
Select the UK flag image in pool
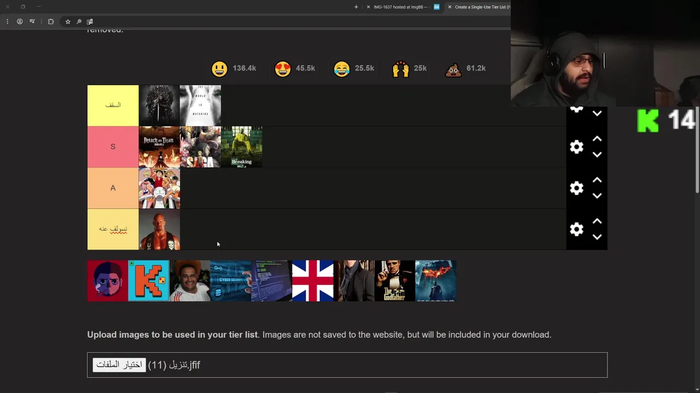click(313, 281)
